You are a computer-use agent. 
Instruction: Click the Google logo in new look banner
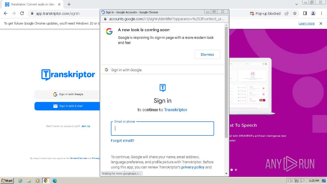click(109, 31)
